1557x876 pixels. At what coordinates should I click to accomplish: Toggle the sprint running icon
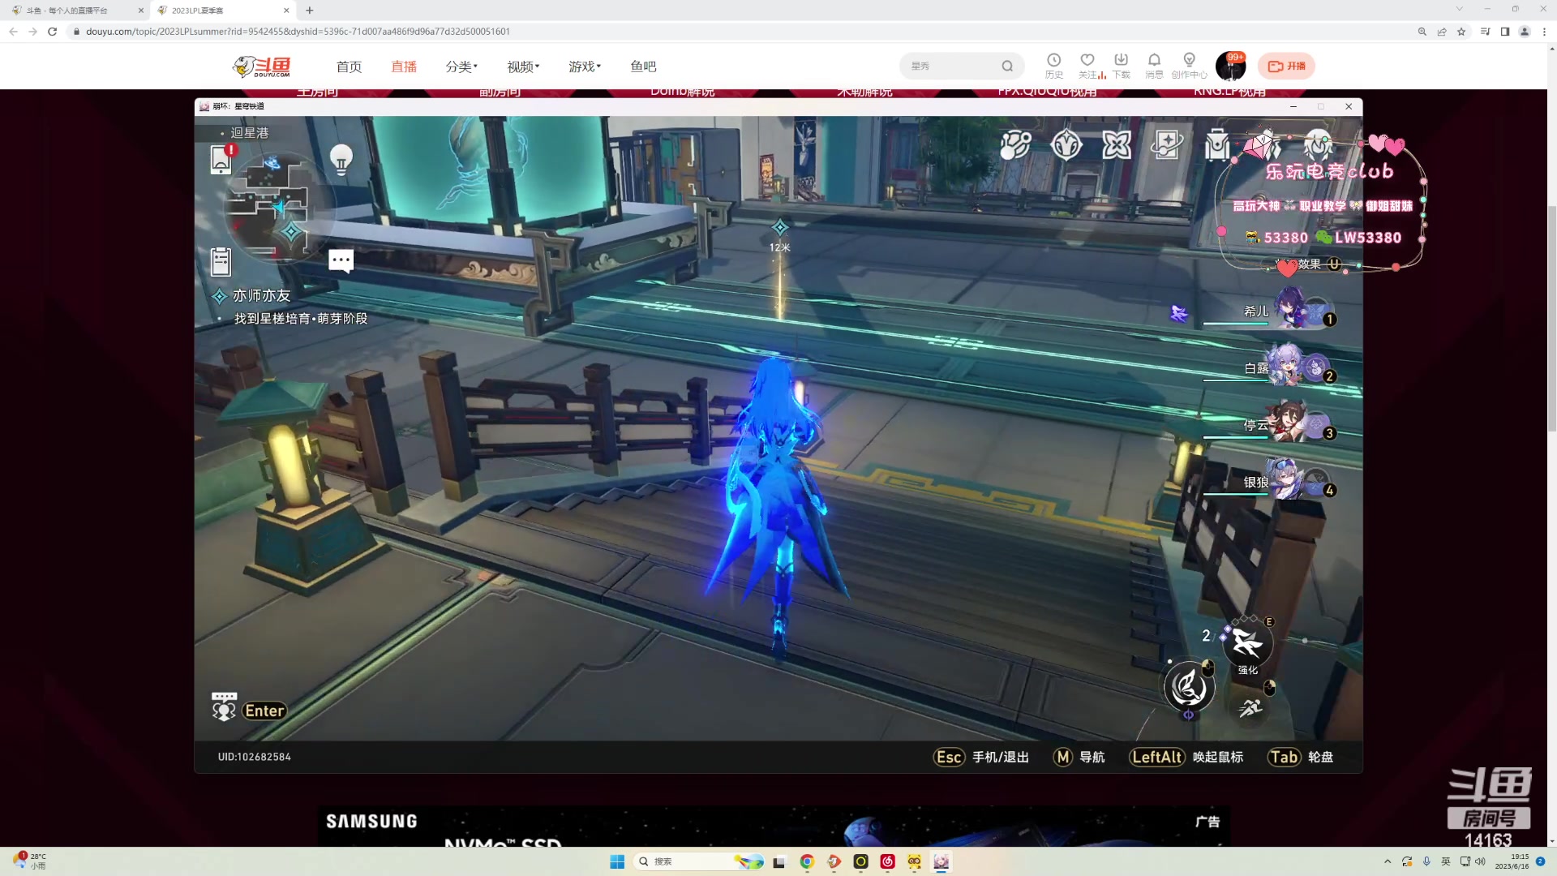pyautogui.click(x=1250, y=708)
